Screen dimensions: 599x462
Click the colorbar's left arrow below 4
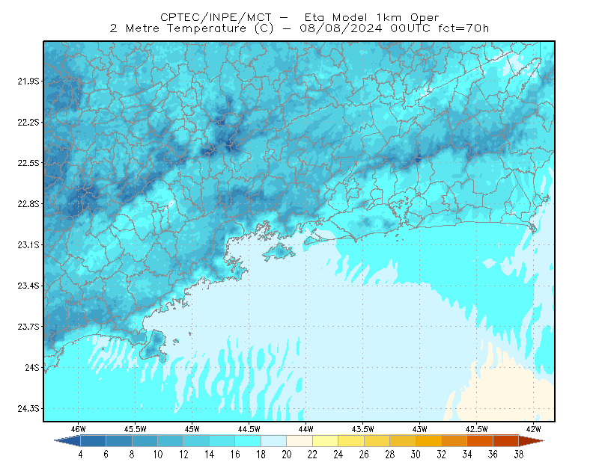coord(67,441)
